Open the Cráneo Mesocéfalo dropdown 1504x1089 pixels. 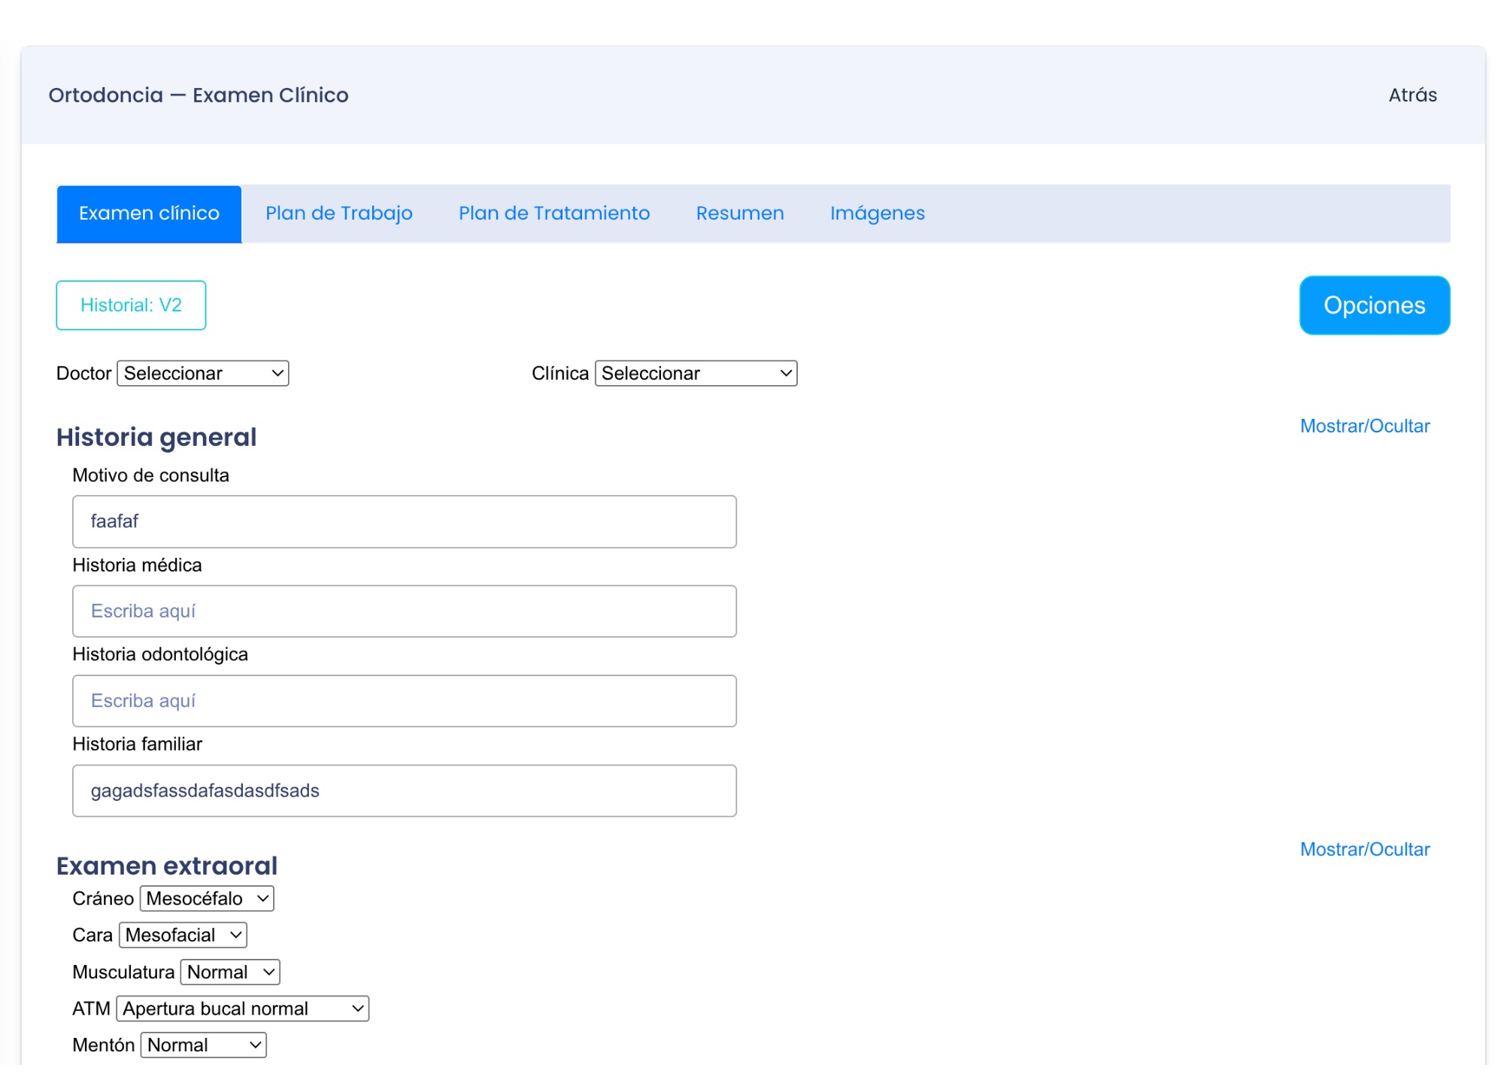click(x=207, y=899)
